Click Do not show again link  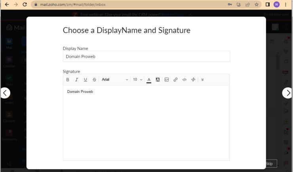(276, 14)
